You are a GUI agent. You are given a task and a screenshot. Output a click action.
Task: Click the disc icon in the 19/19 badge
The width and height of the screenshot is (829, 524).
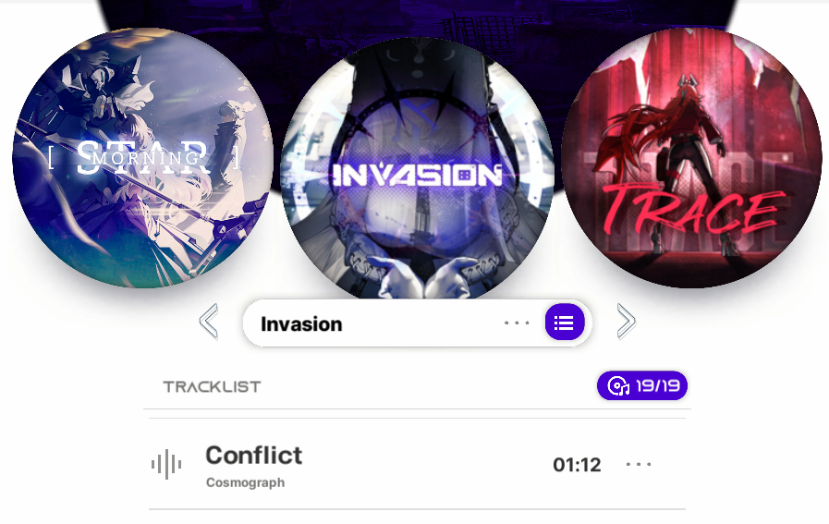pyautogui.click(x=618, y=386)
